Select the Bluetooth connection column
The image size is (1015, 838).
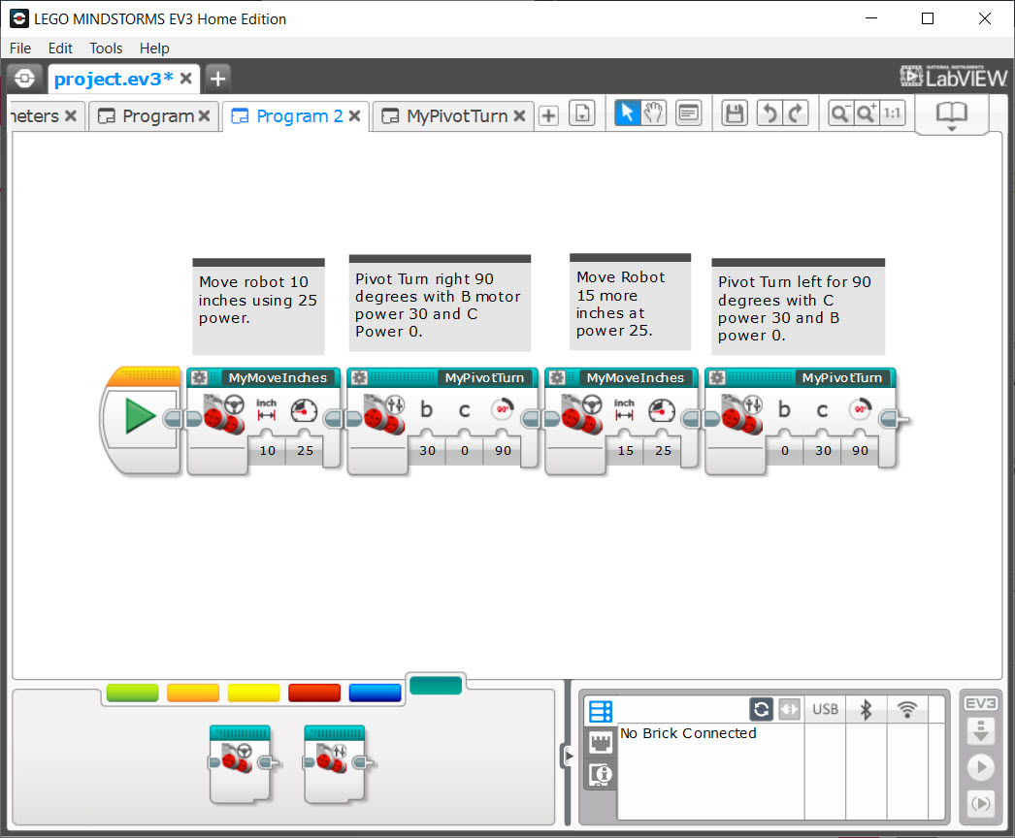867,709
